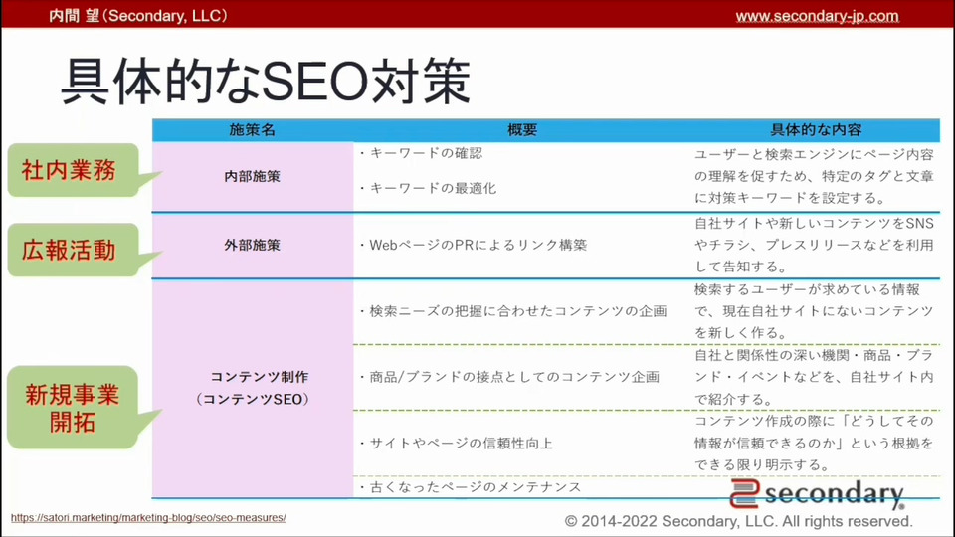
Task: Select the 外部施策 cell
Action: (x=252, y=245)
